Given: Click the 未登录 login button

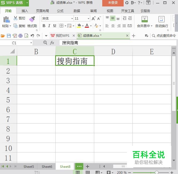Looking at the screenshot, I should pyautogui.click(x=113, y=3).
